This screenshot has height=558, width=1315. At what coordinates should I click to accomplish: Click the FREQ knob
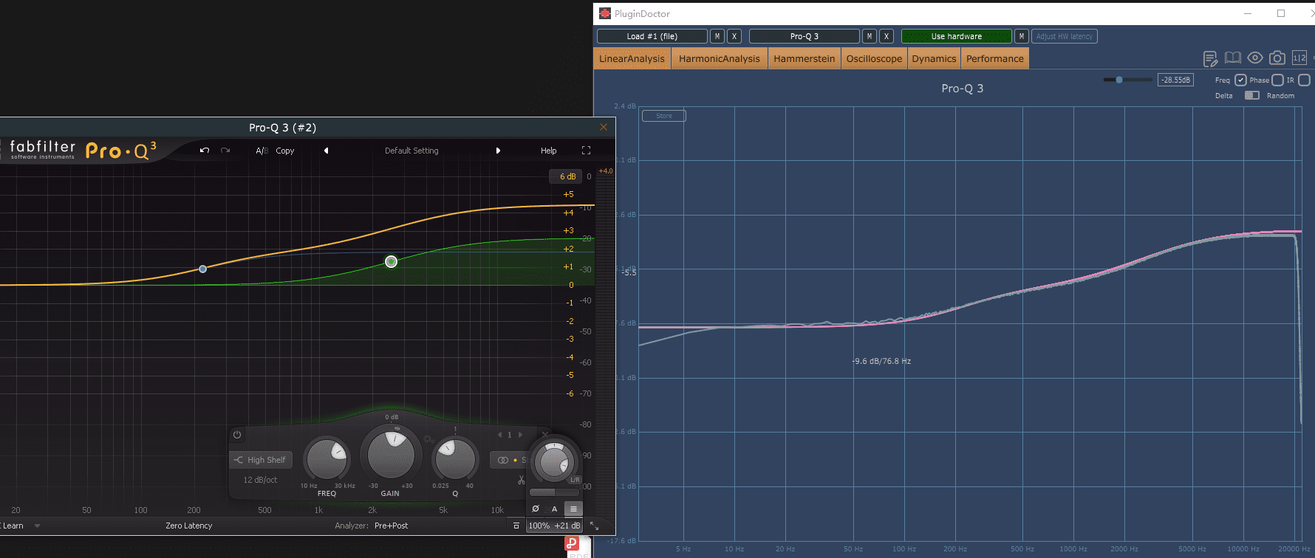click(x=327, y=458)
